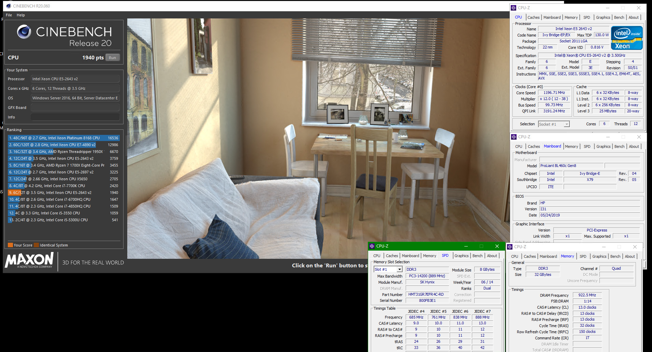Viewport: 652px width, 352px height.
Task: Select Caches tab in bottom-right Memory window
Action: click(530, 256)
